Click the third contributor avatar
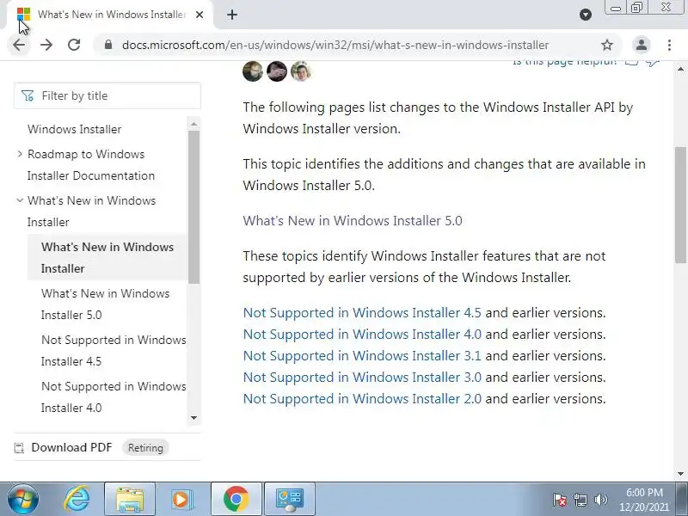The width and height of the screenshot is (688, 516). [x=301, y=71]
